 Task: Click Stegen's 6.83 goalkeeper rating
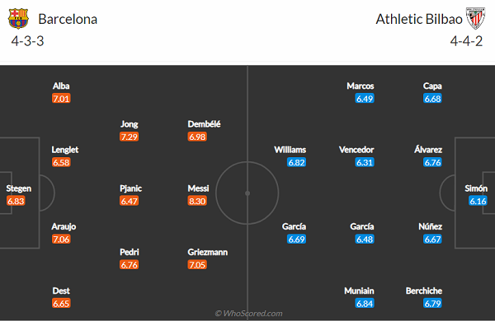16,201
